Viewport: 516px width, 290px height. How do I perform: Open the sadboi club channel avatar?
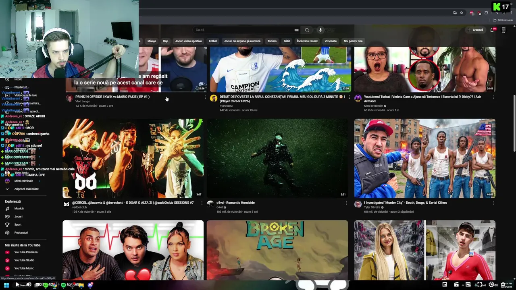point(66,204)
